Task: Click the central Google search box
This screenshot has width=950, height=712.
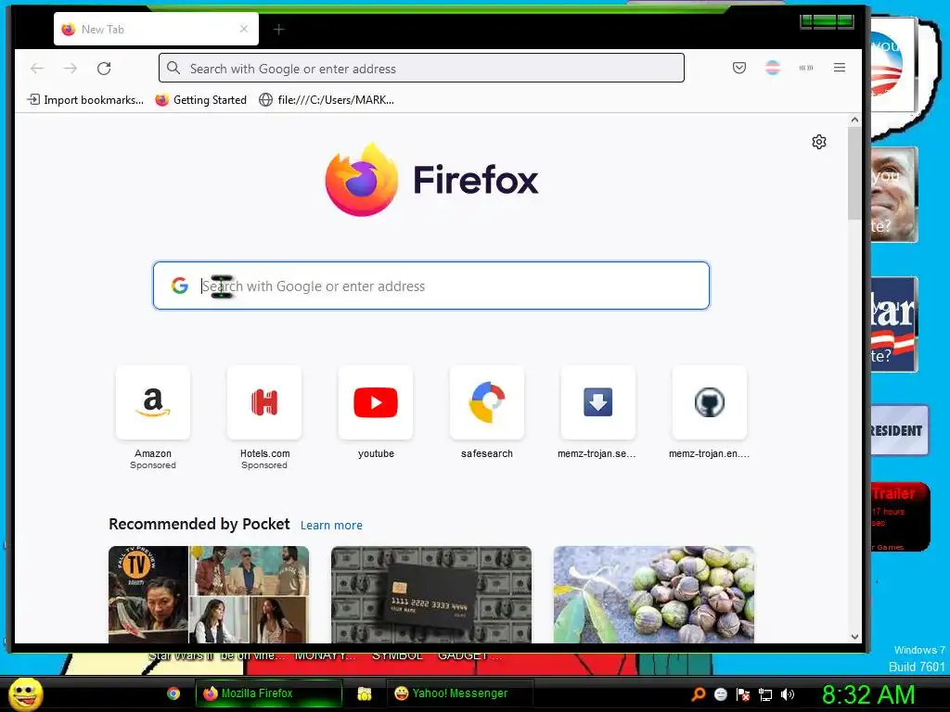Action: click(431, 286)
